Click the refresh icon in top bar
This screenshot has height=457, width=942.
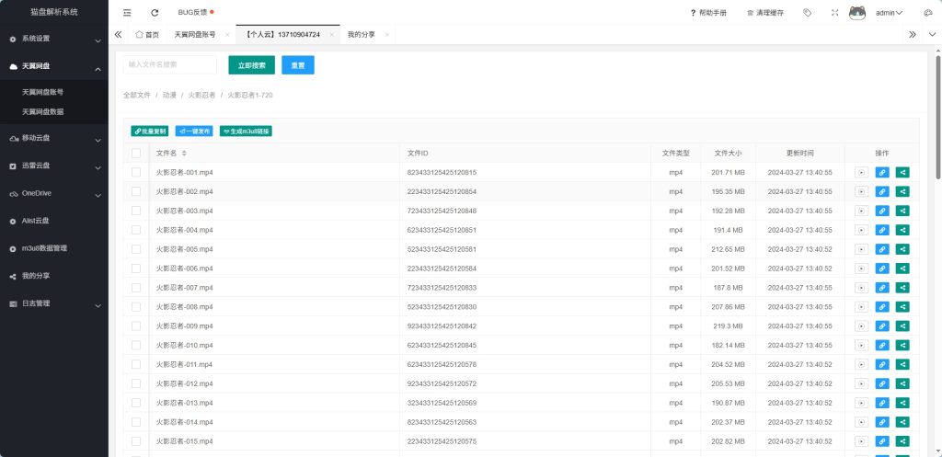155,13
